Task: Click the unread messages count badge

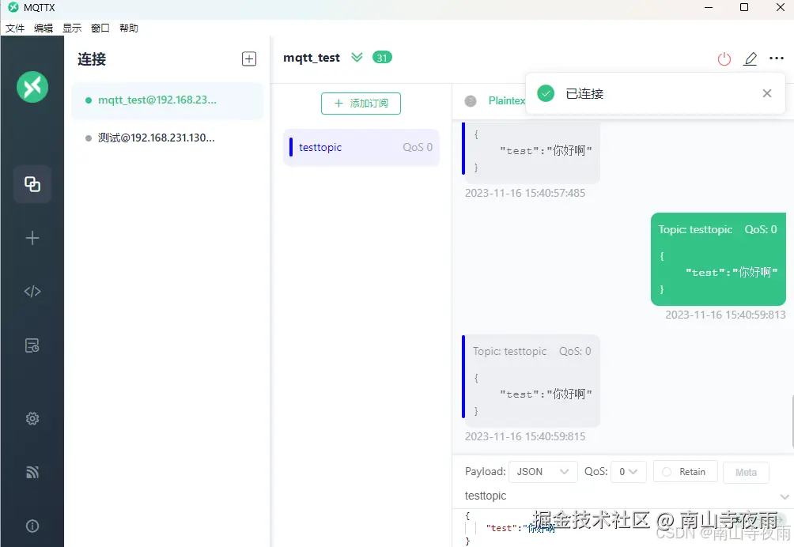Action: coord(382,57)
